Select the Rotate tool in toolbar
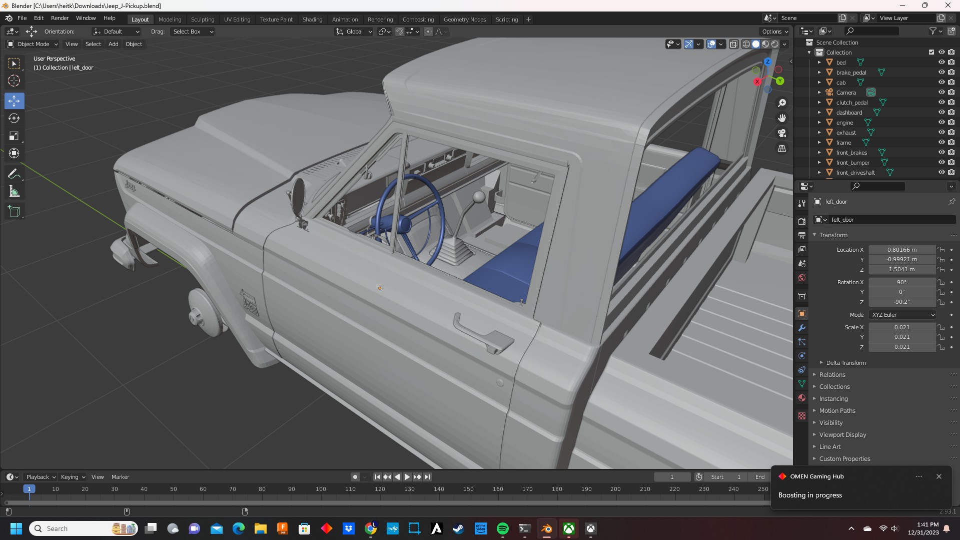The height and width of the screenshot is (540, 960). coord(14,119)
